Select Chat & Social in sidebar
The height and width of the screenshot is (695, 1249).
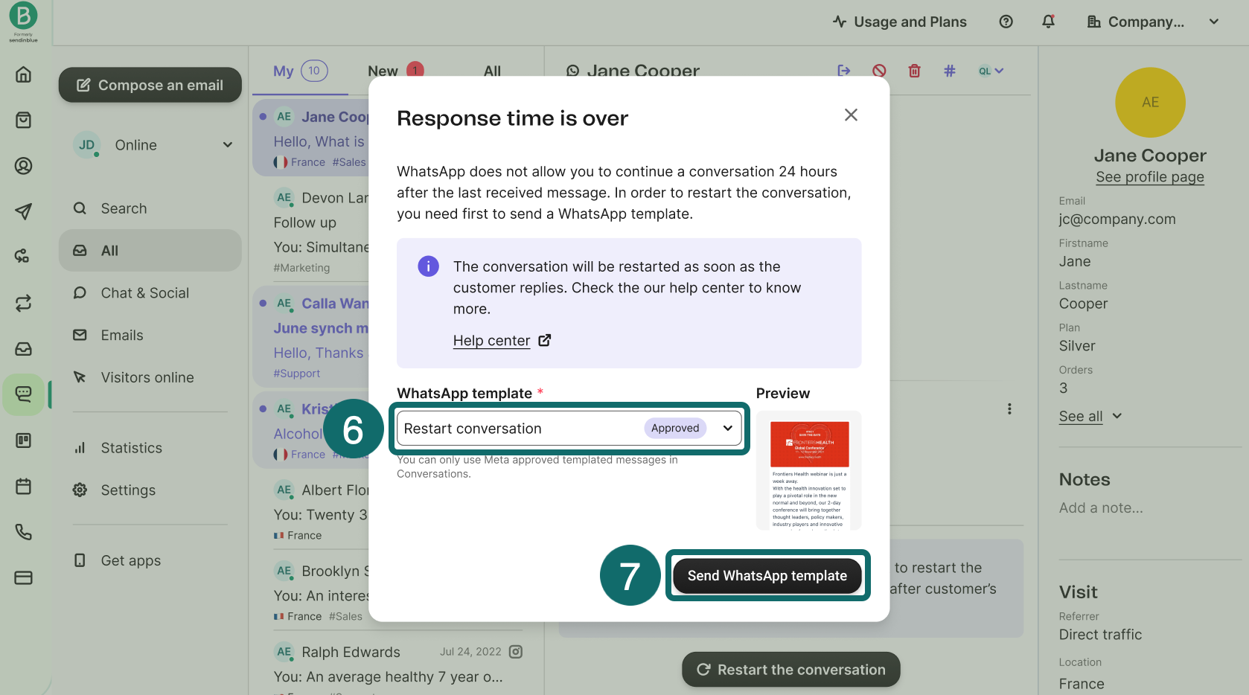[x=144, y=293]
